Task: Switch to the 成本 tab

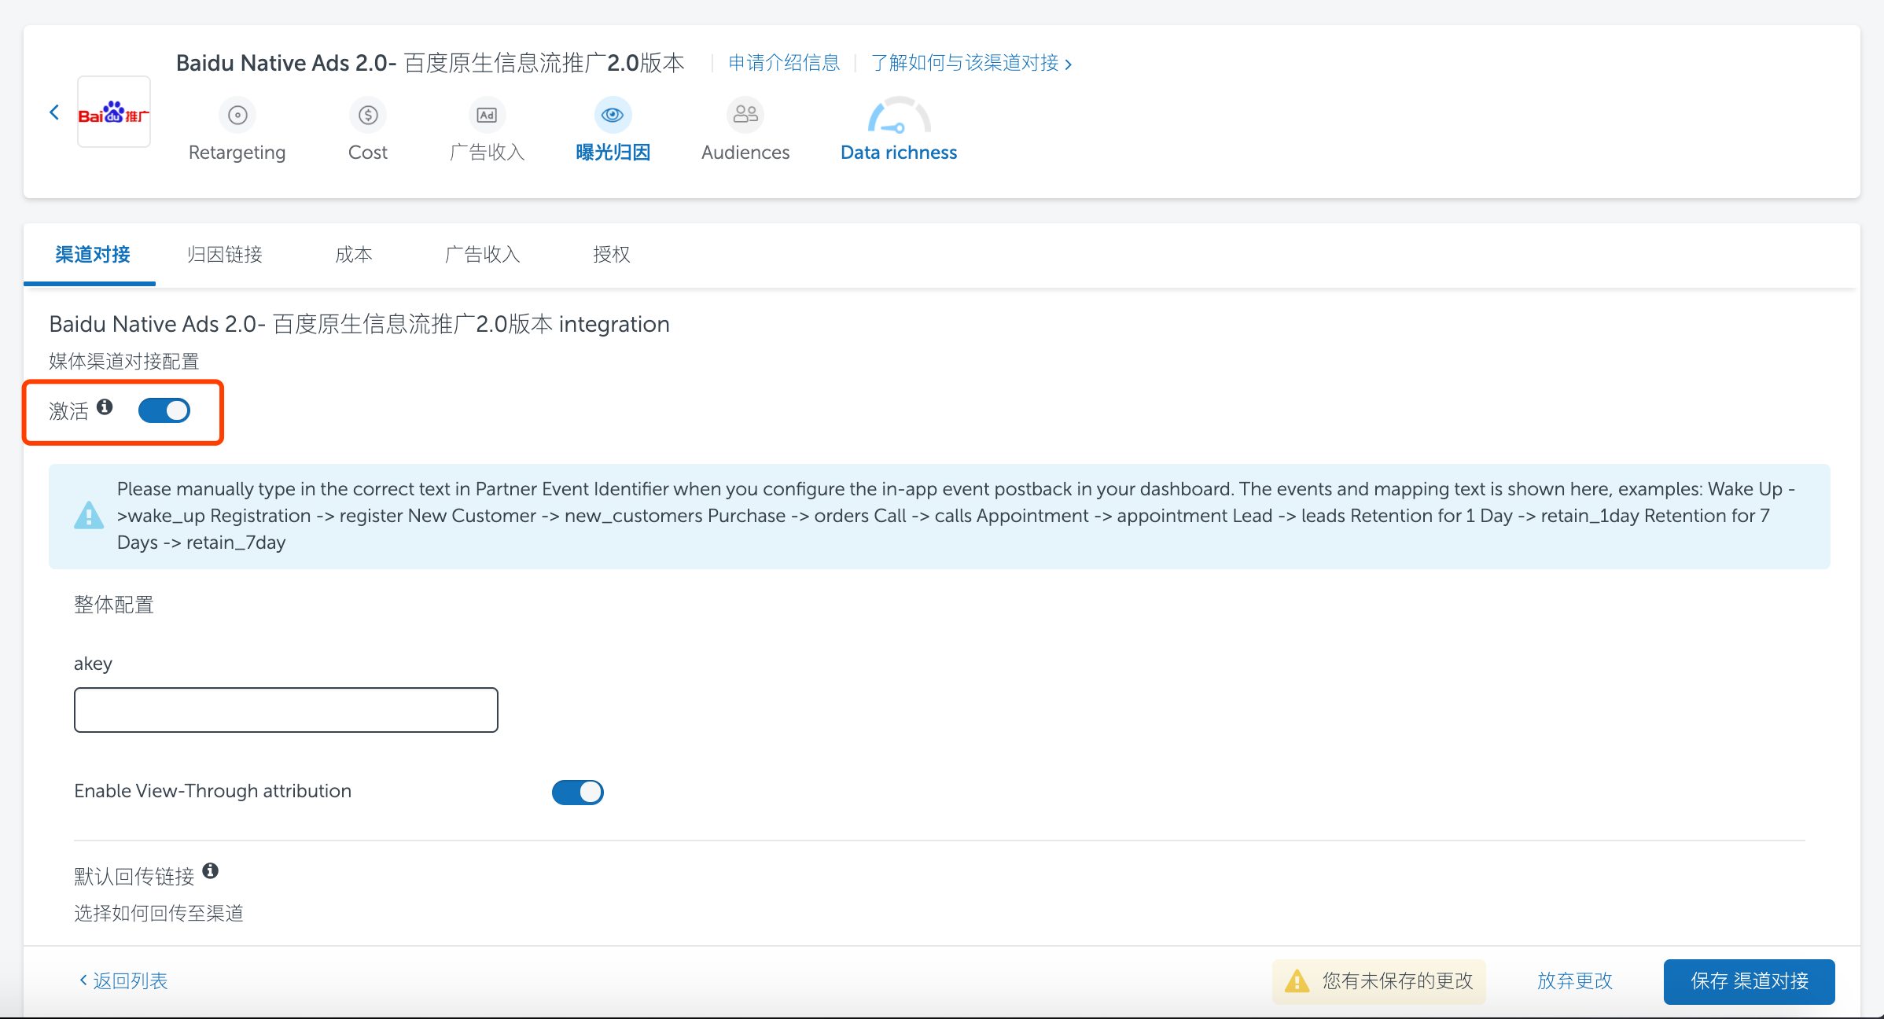Action: click(x=353, y=255)
